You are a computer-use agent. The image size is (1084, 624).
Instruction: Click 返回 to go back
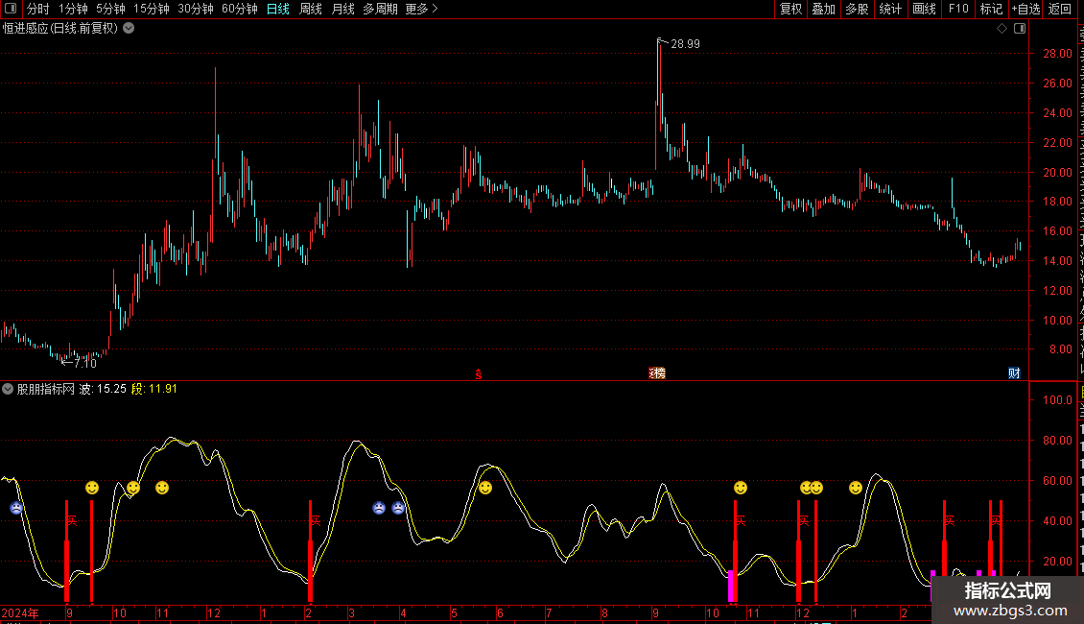(x=1060, y=9)
